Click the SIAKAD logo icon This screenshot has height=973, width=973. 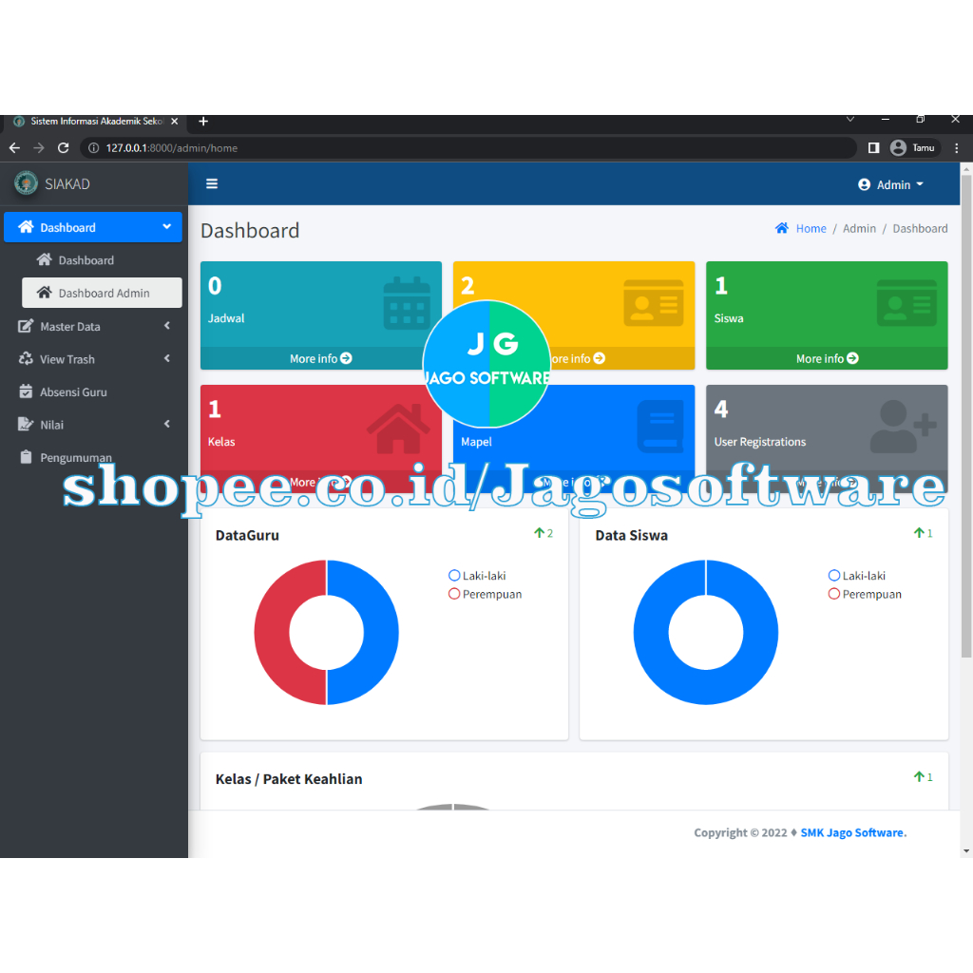pyautogui.click(x=25, y=183)
